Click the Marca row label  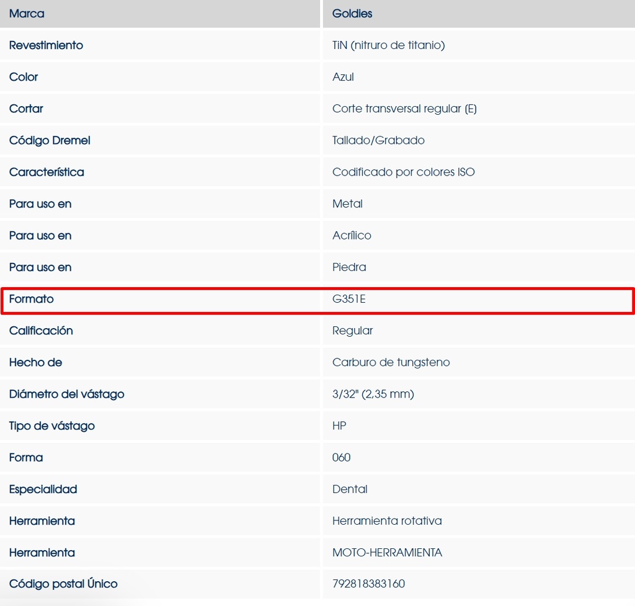[x=27, y=14]
